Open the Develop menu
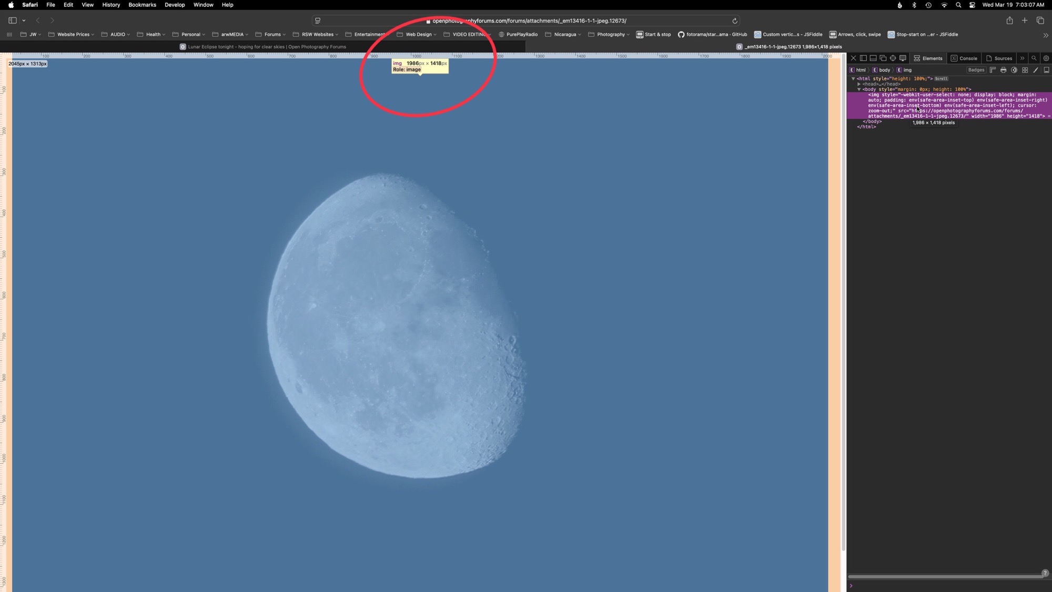 click(x=175, y=5)
